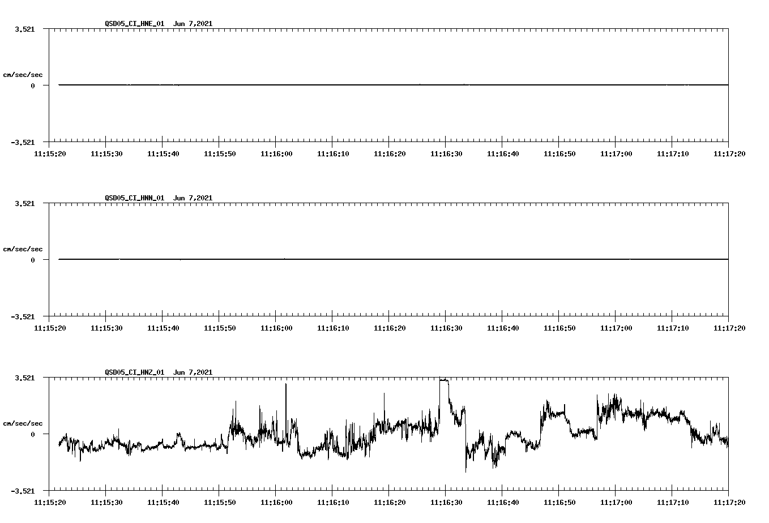Click 11:15:40 time label under HNE plot
769x523 pixels.
click(163, 154)
